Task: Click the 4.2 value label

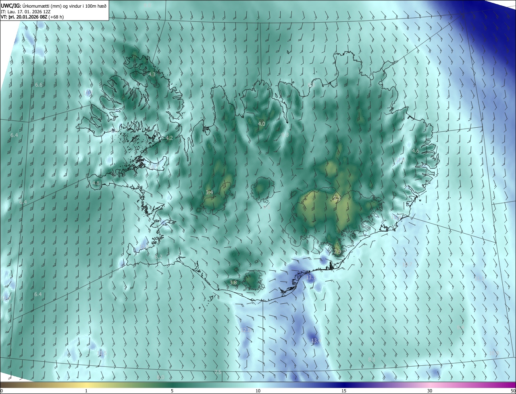Action: 169,138
